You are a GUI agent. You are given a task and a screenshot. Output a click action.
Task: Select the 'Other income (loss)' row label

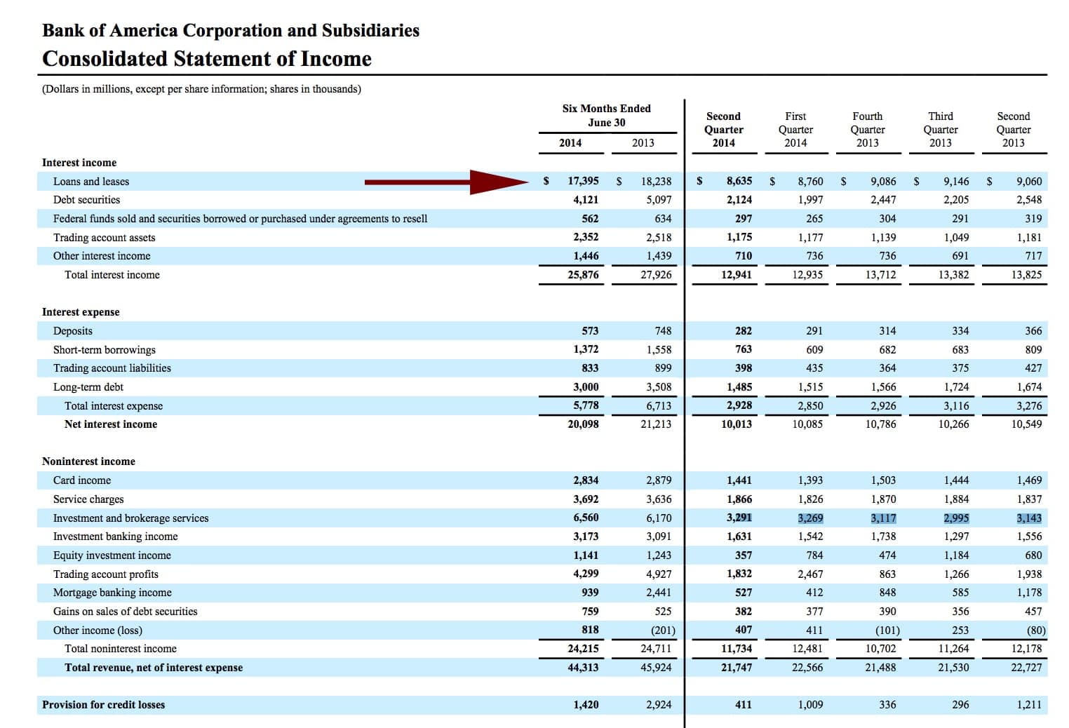(x=98, y=631)
